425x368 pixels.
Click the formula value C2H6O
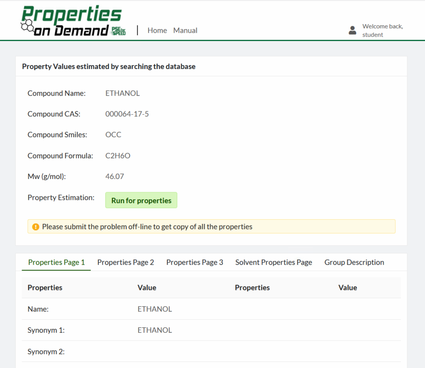coord(118,156)
